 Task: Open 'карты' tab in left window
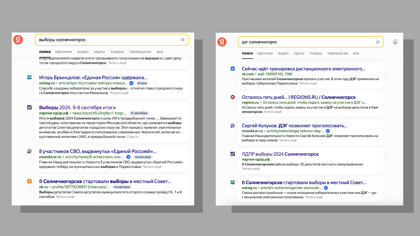pyautogui.click(x=99, y=52)
